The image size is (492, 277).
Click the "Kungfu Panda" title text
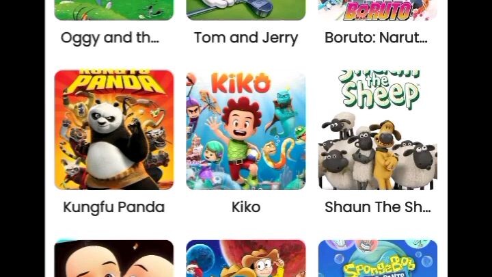(113, 208)
